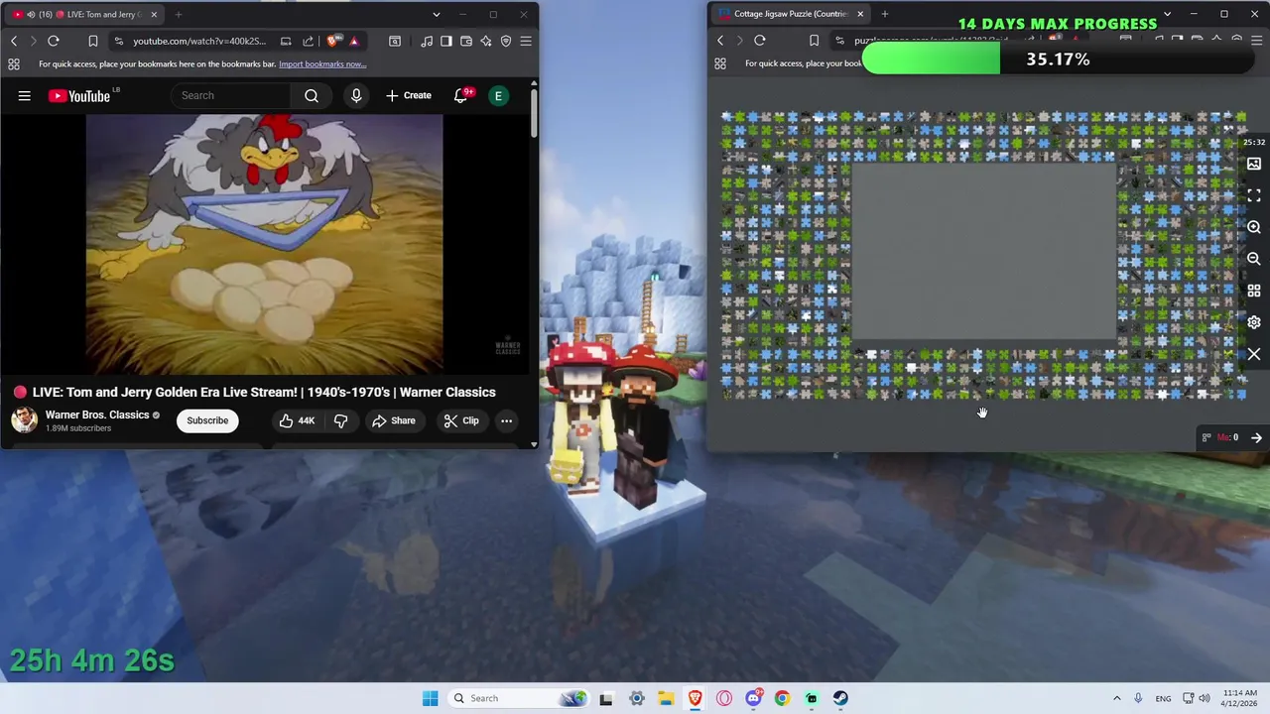
Task: Open puzzle settings gear
Action: (x=1254, y=322)
